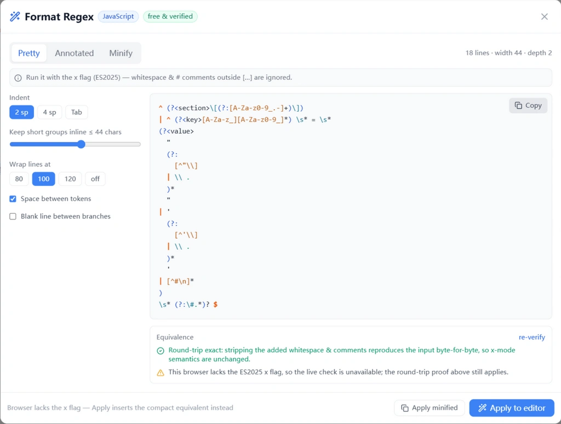Set wrap lines at 100
This screenshot has width=561, height=424.
tap(44, 179)
